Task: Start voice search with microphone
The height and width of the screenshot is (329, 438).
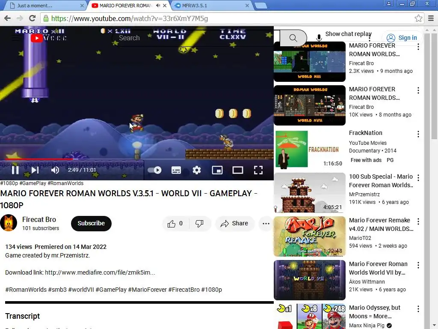Action: tap(319, 38)
